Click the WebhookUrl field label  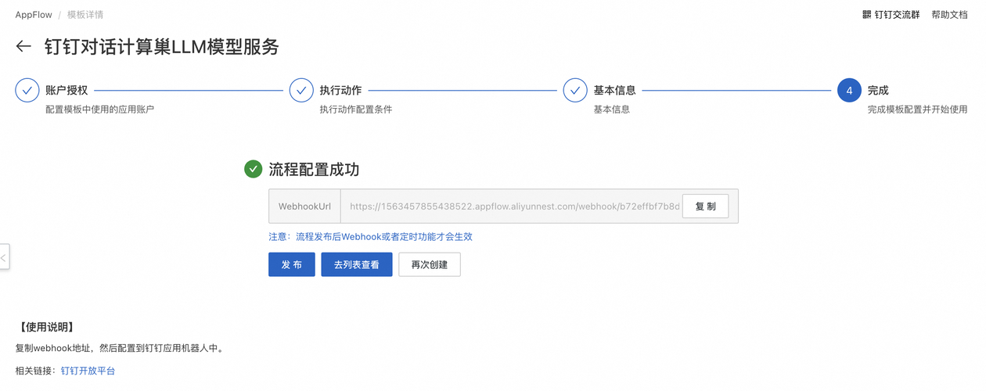click(304, 206)
